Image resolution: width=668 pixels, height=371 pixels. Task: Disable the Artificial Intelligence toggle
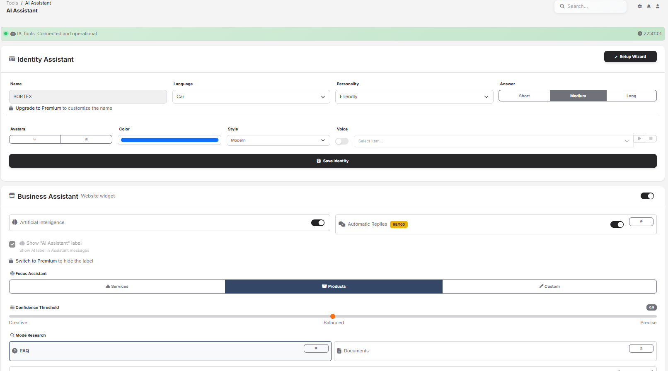(x=318, y=223)
